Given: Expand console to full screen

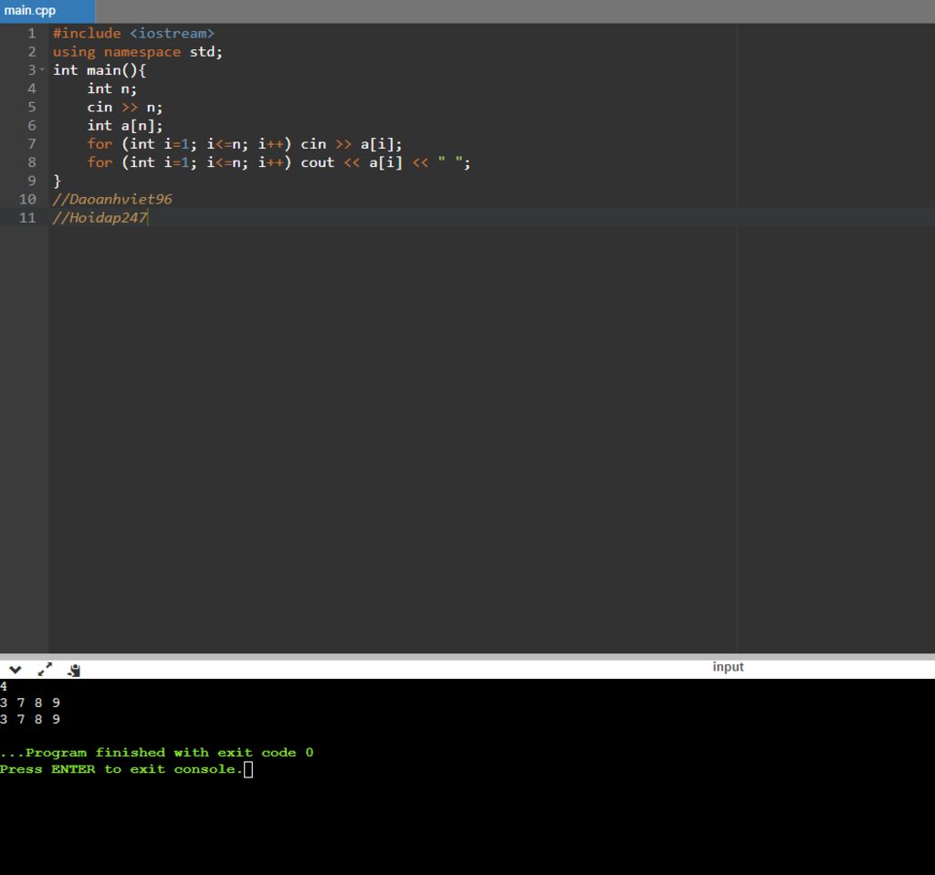Looking at the screenshot, I should 45,670.
